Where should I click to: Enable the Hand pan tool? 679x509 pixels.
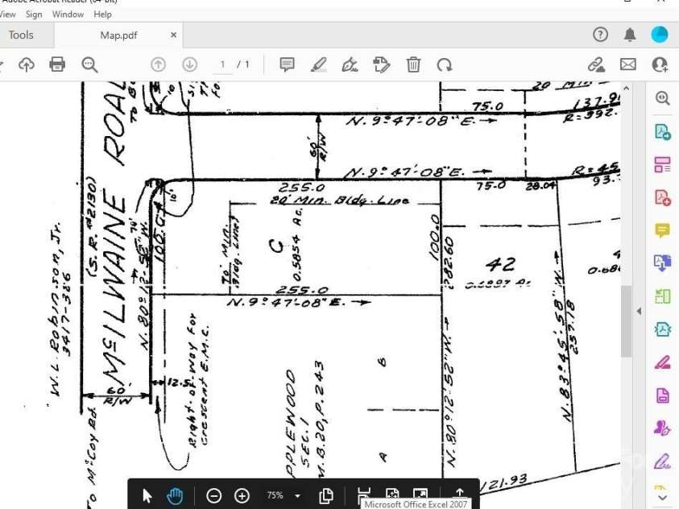175,495
